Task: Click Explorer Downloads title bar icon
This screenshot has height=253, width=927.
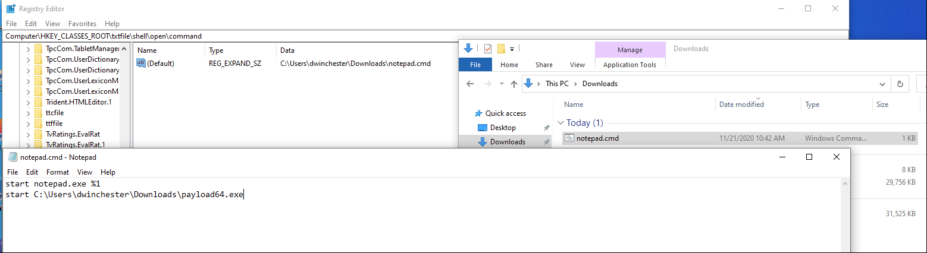Action: point(468,49)
